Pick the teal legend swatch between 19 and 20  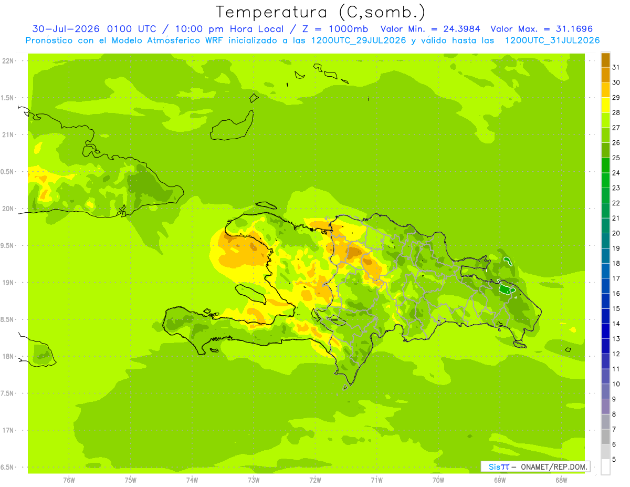coord(605,240)
